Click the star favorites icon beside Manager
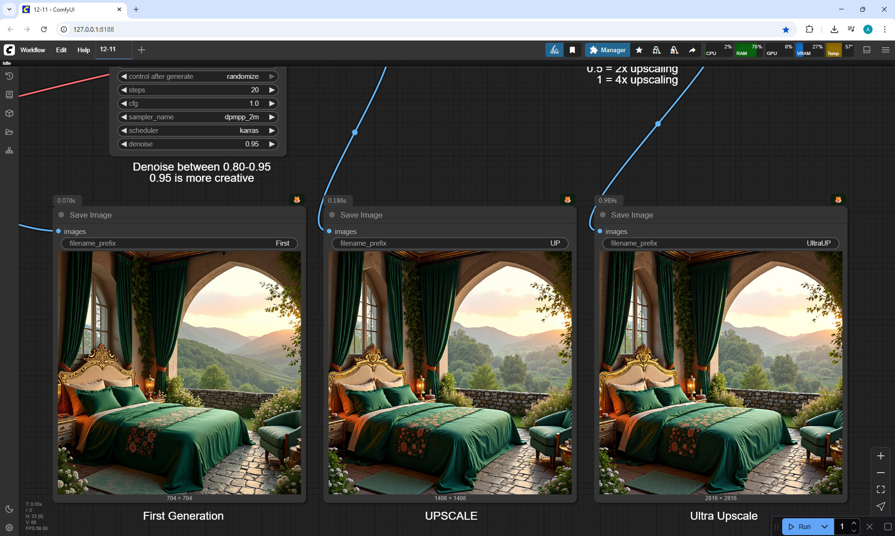Viewport: 895px width, 536px height. pos(639,50)
